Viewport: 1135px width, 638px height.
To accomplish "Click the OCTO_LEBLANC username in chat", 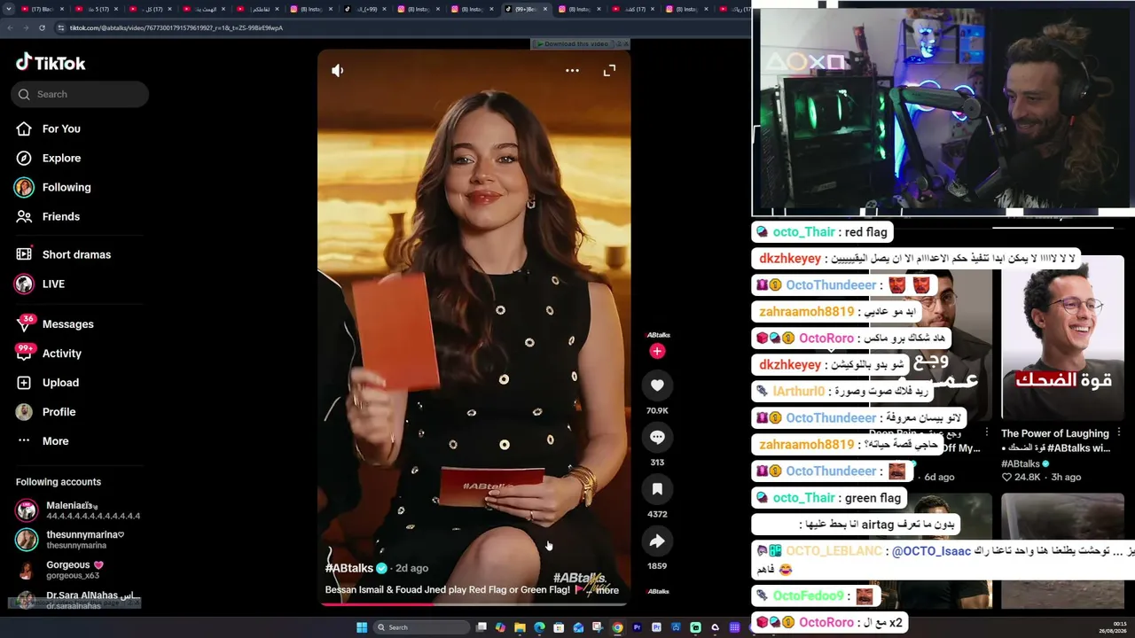I will point(834,551).
